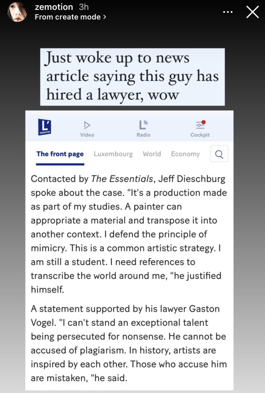Open the zemotion profile picture
This screenshot has height=393, width=265.
17,12
